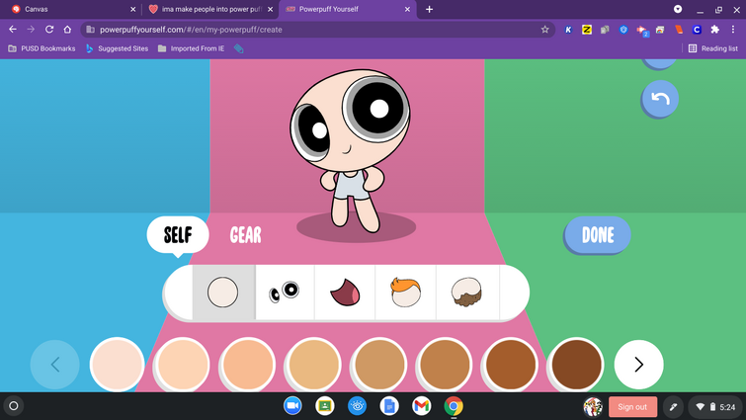Open the Extensions puzzle piece menu
Screen dimensions: 746x420
coord(714,30)
